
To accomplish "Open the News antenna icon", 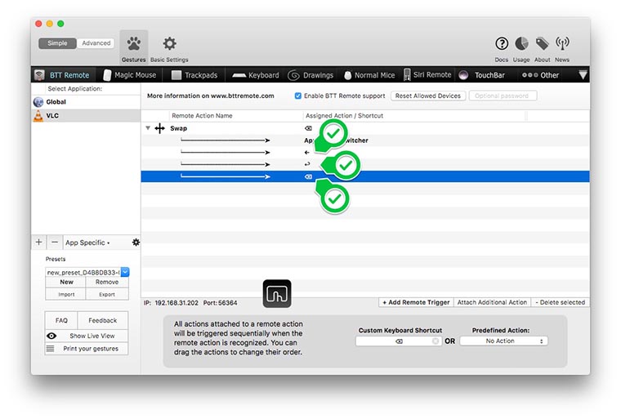I will click(562, 47).
